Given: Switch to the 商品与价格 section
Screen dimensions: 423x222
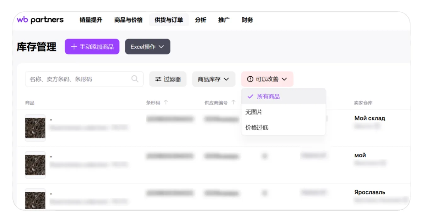Looking at the screenshot, I should pyautogui.click(x=128, y=20).
